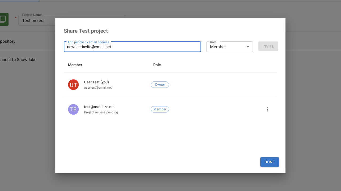This screenshot has height=191, width=341.
Task: Click the test@mobilize.net member name
Action: (99, 107)
